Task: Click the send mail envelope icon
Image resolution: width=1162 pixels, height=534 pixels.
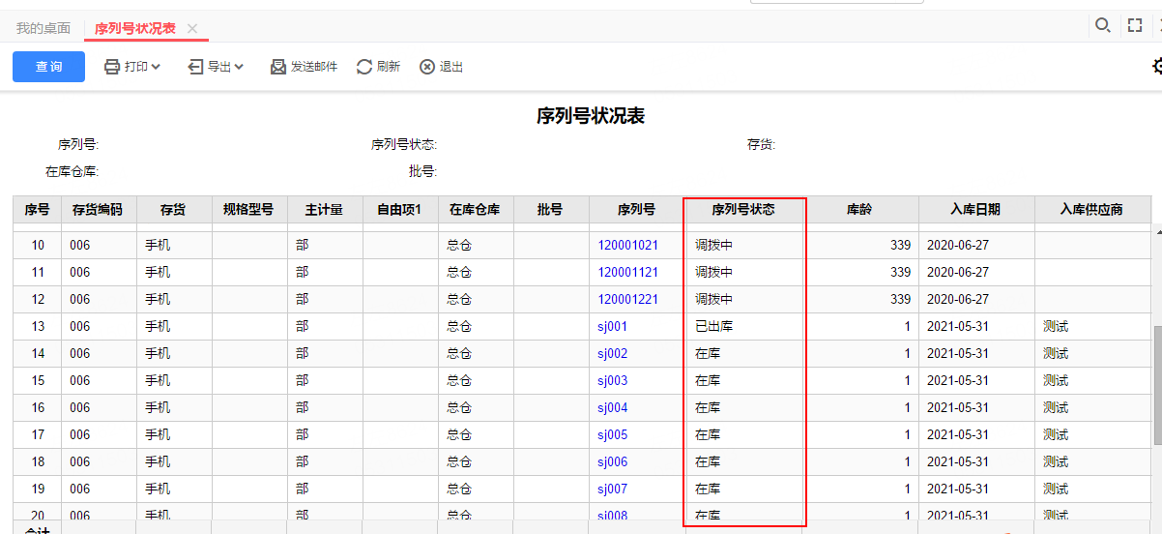Action: click(278, 67)
